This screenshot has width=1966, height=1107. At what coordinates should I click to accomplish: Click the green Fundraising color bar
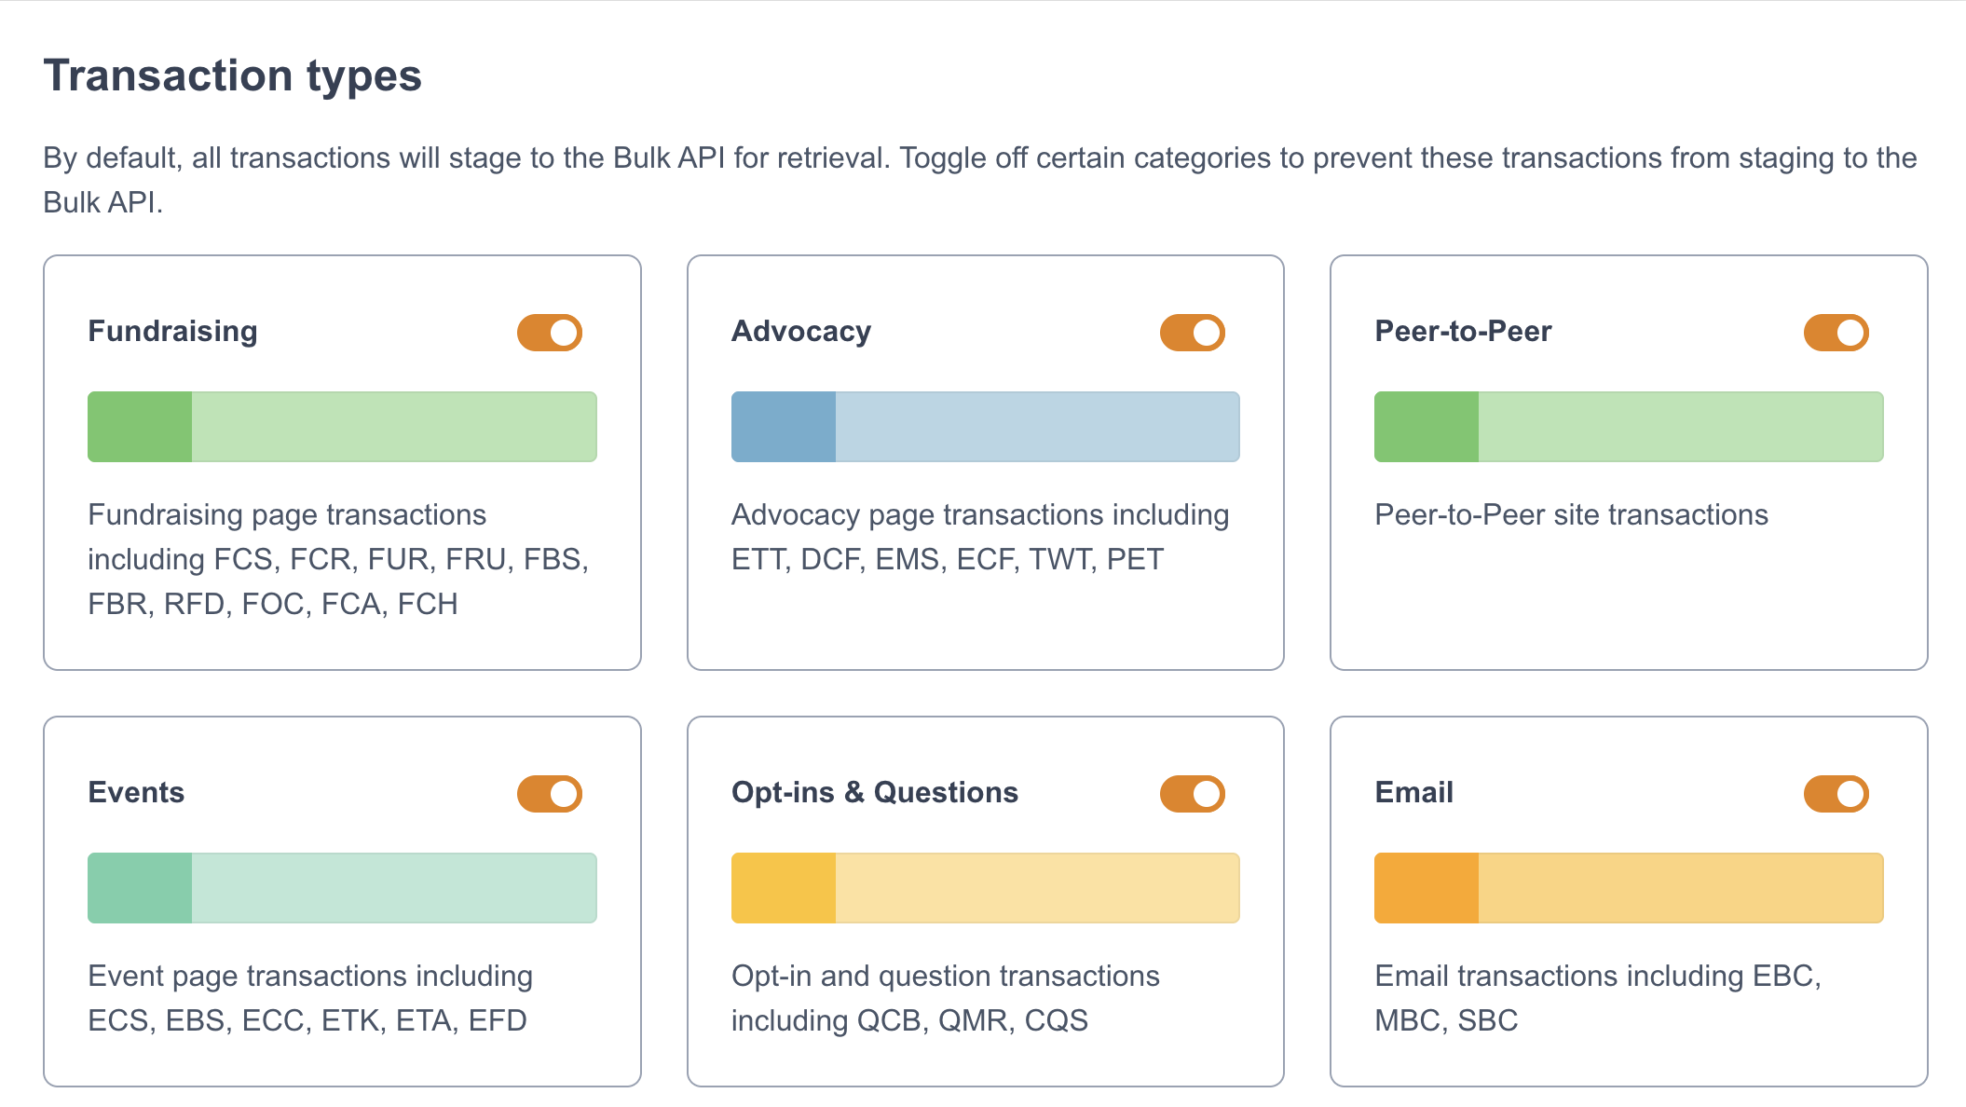342,427
